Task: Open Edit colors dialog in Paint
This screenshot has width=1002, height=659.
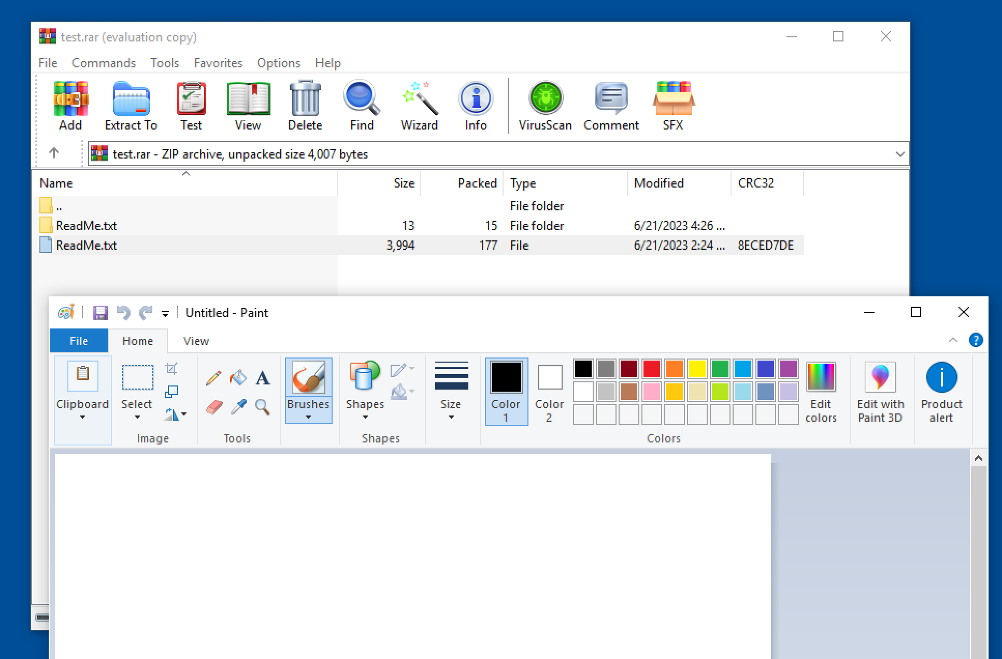Action: pyautogui.click(x=821, y=393)
